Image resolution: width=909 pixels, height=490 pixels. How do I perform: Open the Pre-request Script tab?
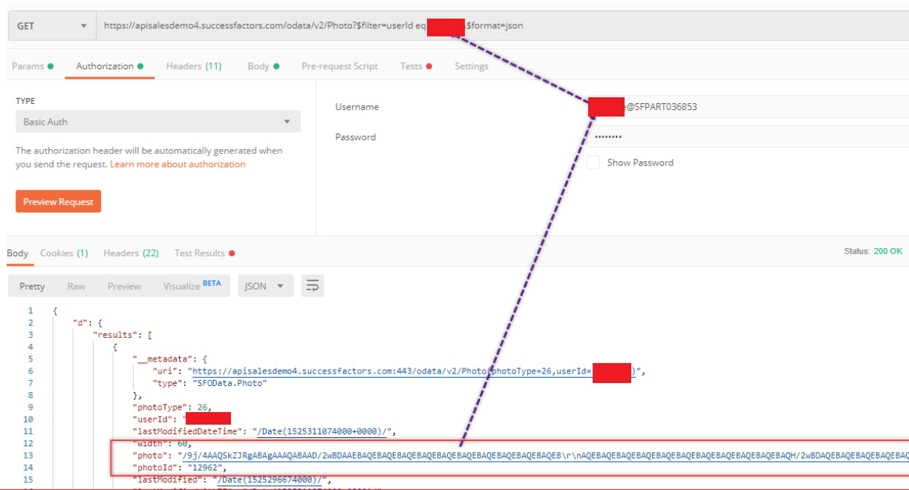339,66
